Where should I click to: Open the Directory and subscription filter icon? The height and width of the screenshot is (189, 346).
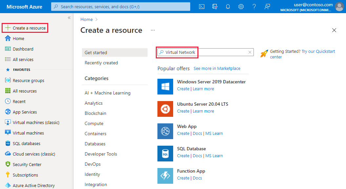tap(215, 7)
